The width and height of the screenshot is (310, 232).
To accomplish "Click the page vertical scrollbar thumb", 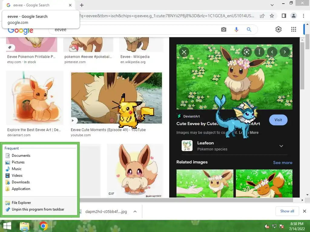I will pos(308,42).
